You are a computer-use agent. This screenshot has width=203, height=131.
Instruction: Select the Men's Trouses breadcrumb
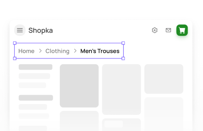click(100, 51)
